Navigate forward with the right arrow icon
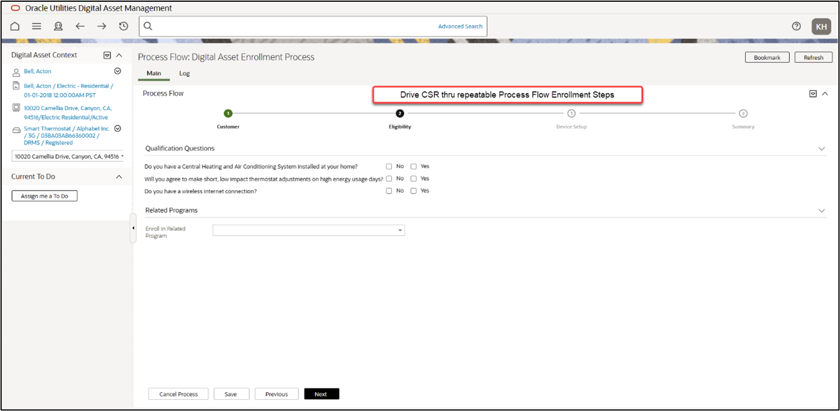 (102, 26)
